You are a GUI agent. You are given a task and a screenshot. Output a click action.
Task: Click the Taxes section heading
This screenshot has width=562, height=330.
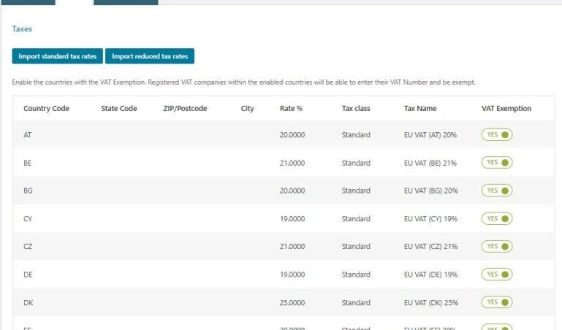(x=22, y=29)
